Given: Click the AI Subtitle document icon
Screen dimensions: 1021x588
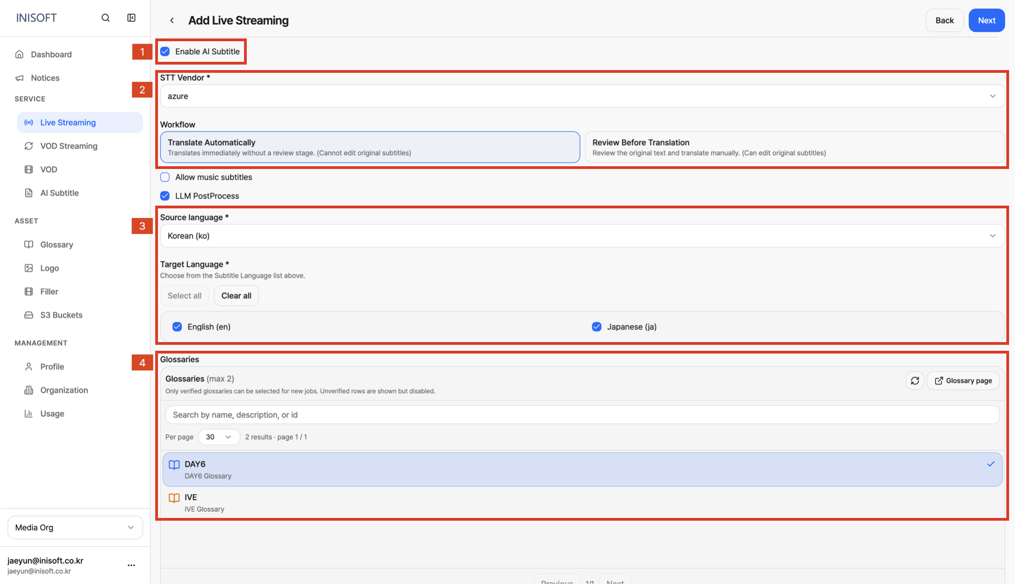Looking at the screenshot, I should point(29,194).
